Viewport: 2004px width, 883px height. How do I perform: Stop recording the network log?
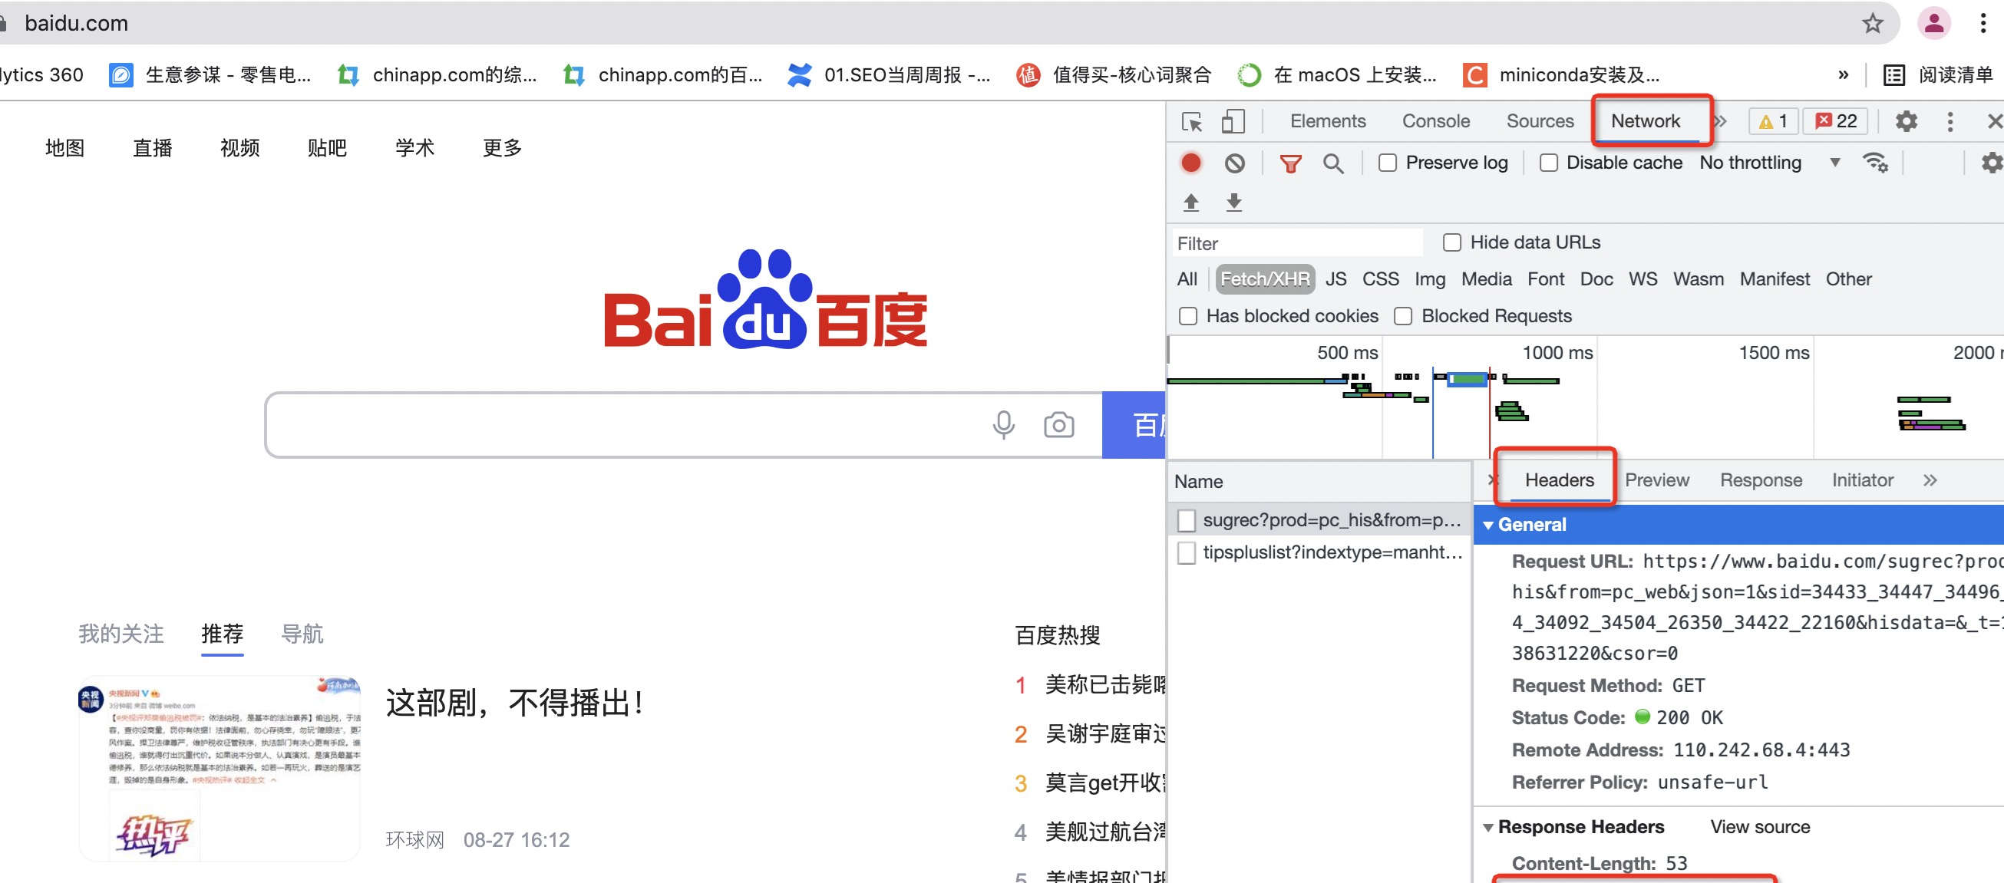(x=1190, y=163)
